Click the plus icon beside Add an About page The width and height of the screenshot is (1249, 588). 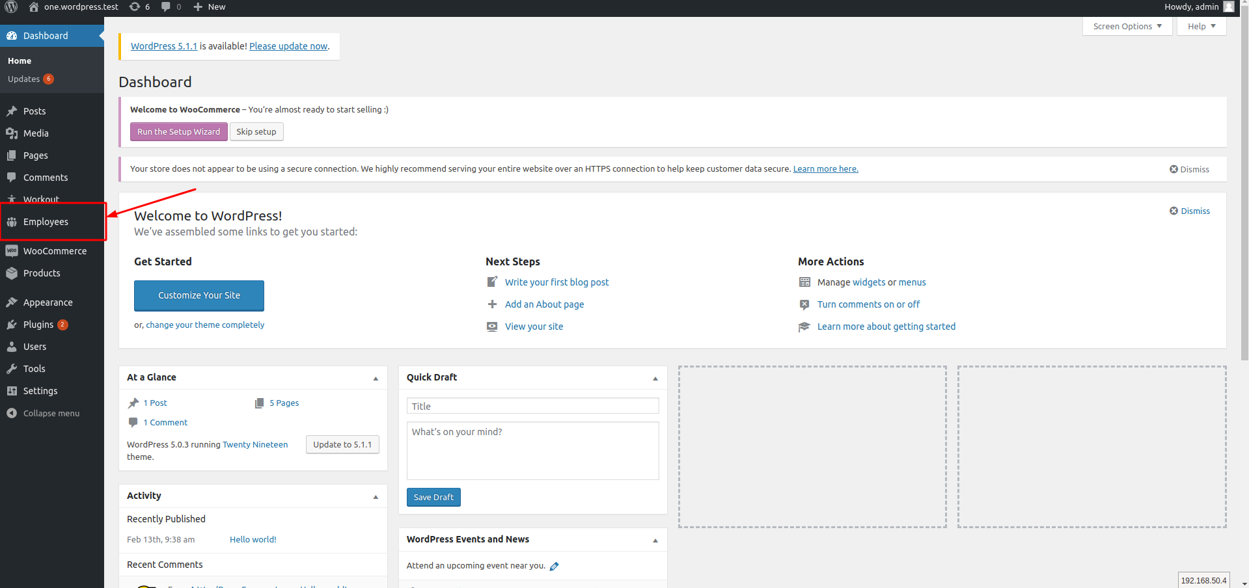(492, 304)
